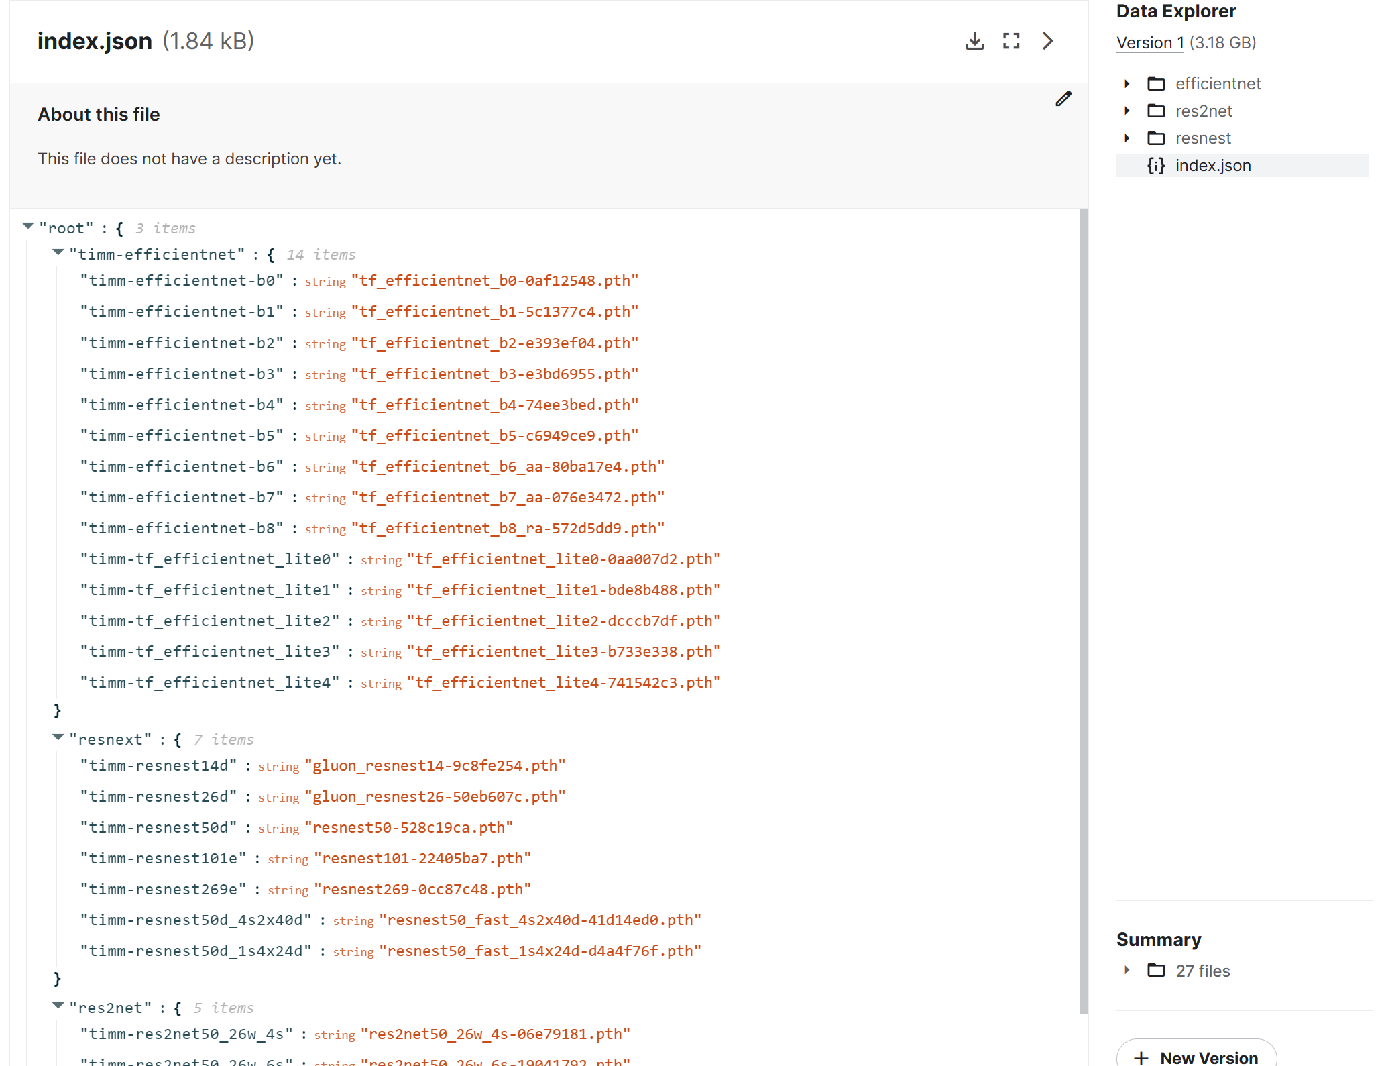
Task: Open the res2net folder icon
Action: tap(1156, 111)
